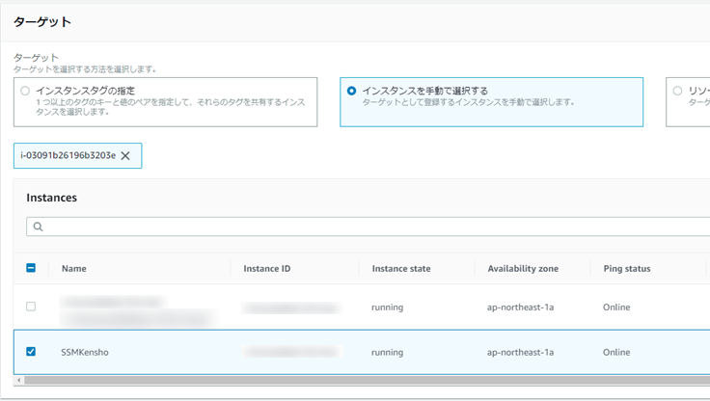Screen dimensions: 710x401
Task: Click ap-northeast-1a in first blurred row
Action: pos(520,307)
